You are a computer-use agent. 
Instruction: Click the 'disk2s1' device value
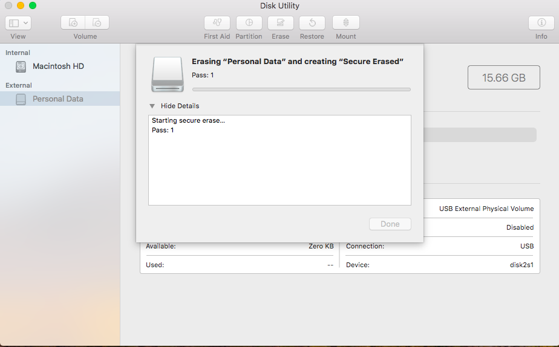tap(521, 265)
